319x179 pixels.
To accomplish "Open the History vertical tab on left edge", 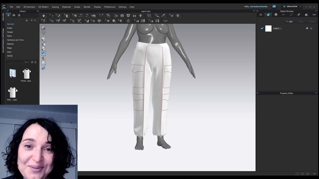I will point(3,17).
